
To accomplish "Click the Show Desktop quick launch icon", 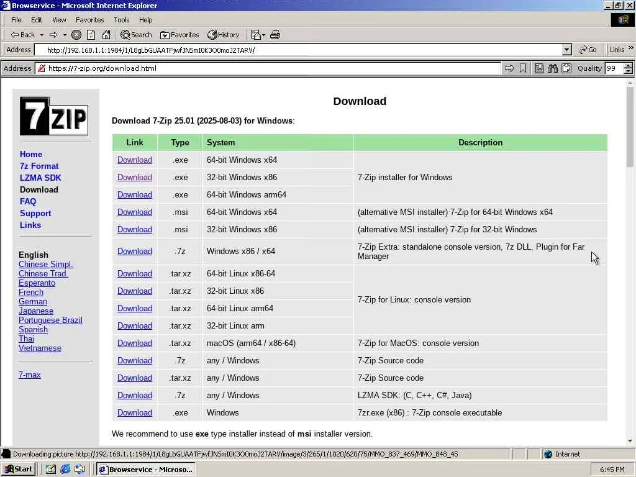I will tap(51, 470).
